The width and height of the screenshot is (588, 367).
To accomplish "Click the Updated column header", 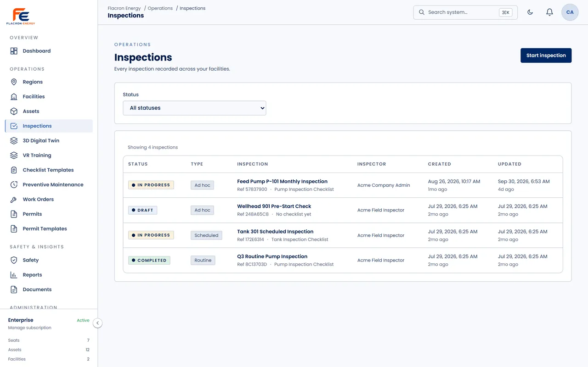I will tap(509, 164).
